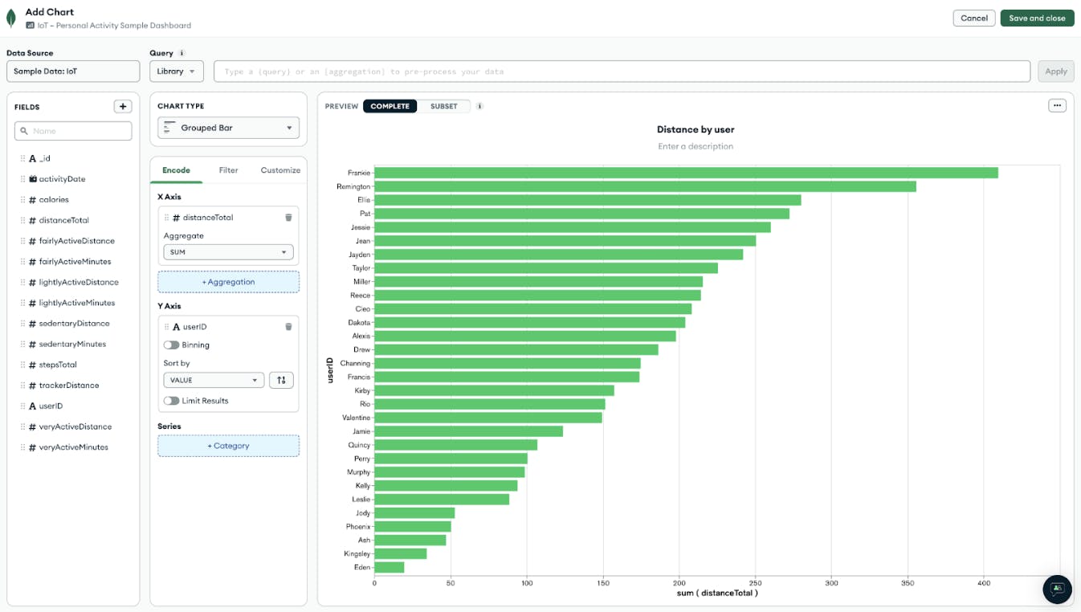
Task: Click the drag handle for _id field
Action: (x=22, y=158)
